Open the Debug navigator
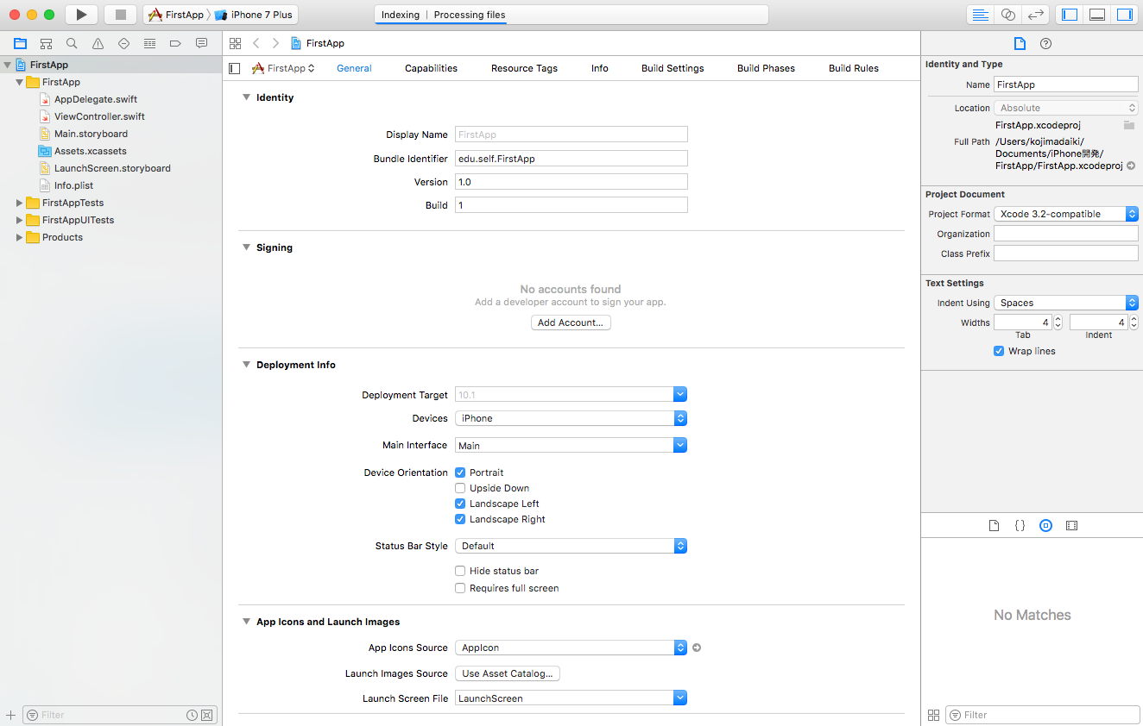The height and width of the screenshot is (726, 1143). point(149,43)
